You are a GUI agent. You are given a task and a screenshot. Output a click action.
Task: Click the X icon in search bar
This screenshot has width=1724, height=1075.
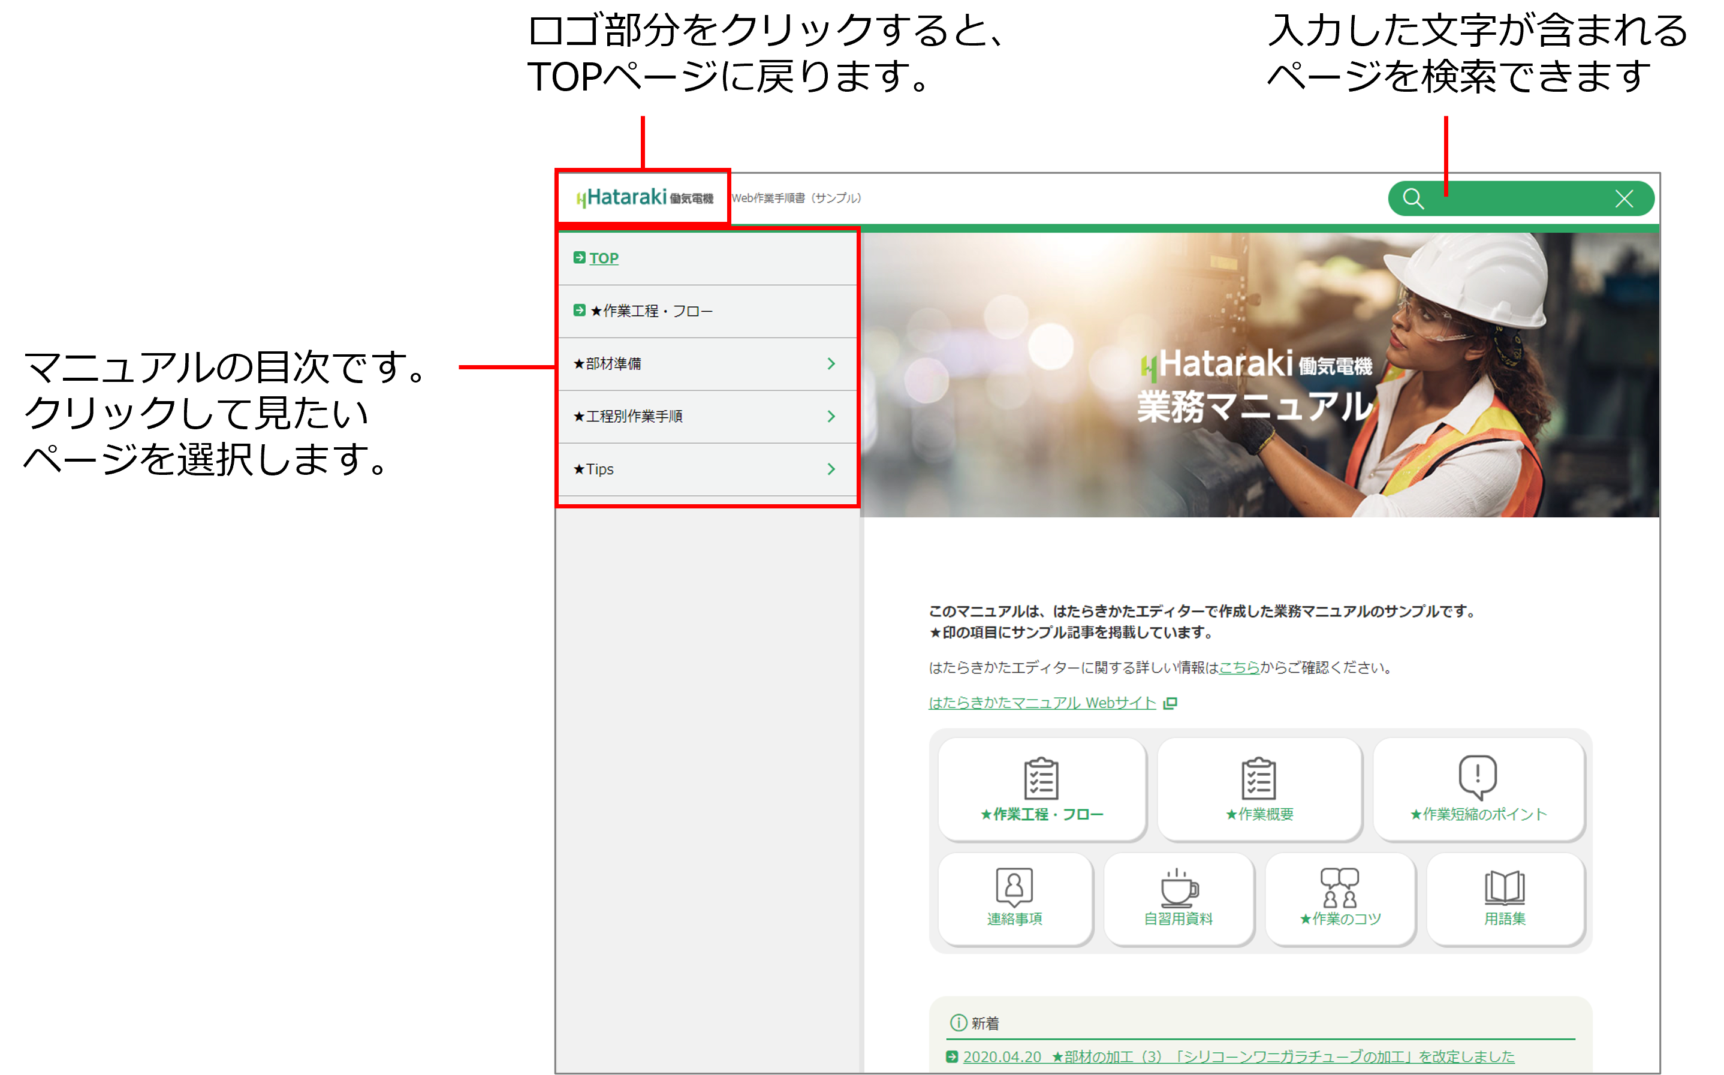tap(1624, 199)
